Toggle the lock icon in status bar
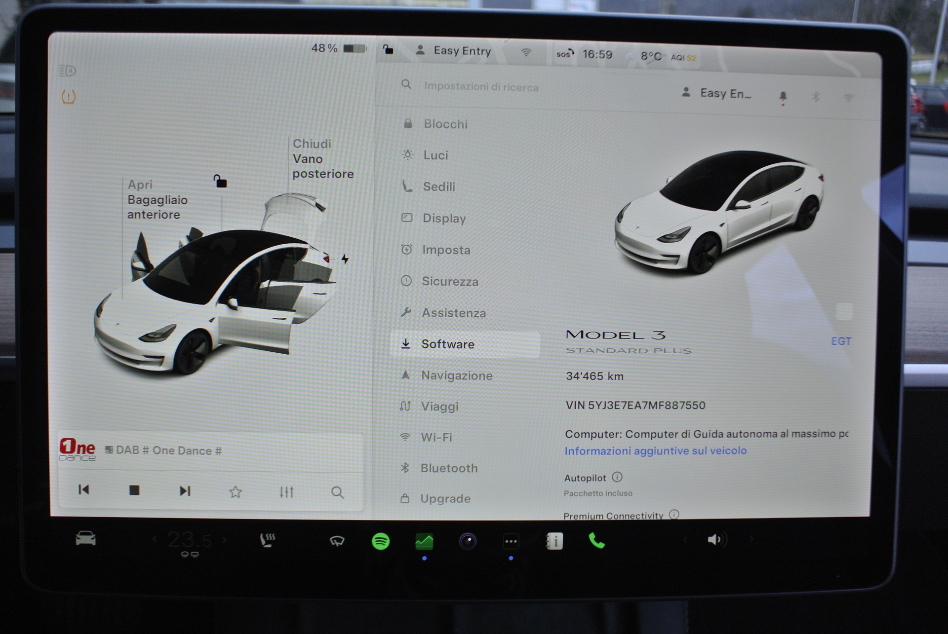The height and width of the screenshot is (634, 948). coord(388,49)
